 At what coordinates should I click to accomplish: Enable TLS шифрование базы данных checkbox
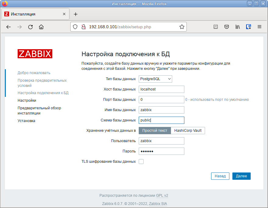[x=141, y=162]
